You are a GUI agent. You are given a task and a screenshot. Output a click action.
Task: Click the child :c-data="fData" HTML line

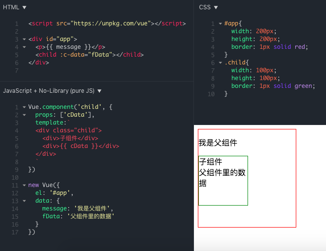click(89, 55)
